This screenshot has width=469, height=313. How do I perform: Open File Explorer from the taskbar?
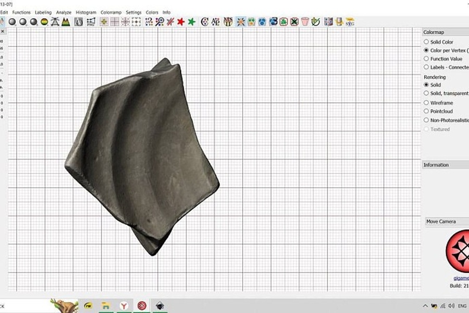point(106,306)
